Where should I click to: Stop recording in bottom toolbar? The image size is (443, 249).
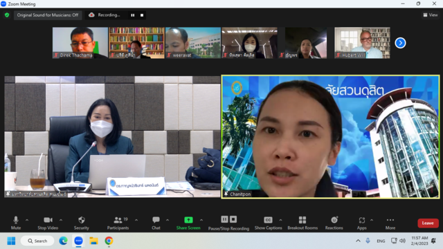[233, 219]
